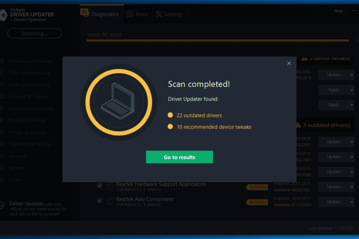Open the Memory category
This screenshot has height=239, width=359.
[x=18, y=156]
